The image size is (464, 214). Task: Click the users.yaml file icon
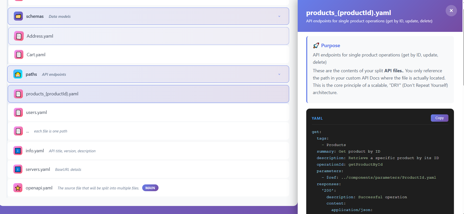[x=18, y=112]
